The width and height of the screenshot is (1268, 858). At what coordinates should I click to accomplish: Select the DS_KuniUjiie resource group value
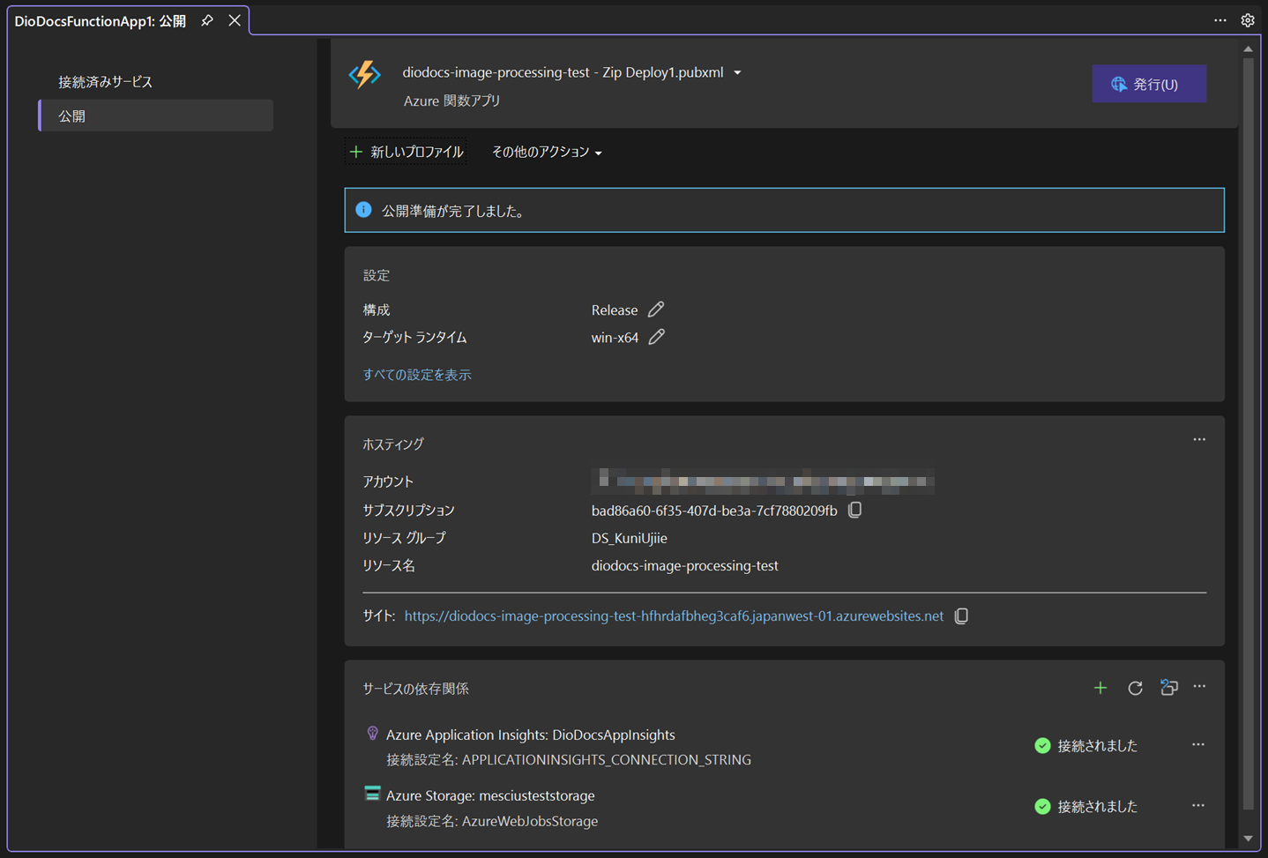pos(629,538)
